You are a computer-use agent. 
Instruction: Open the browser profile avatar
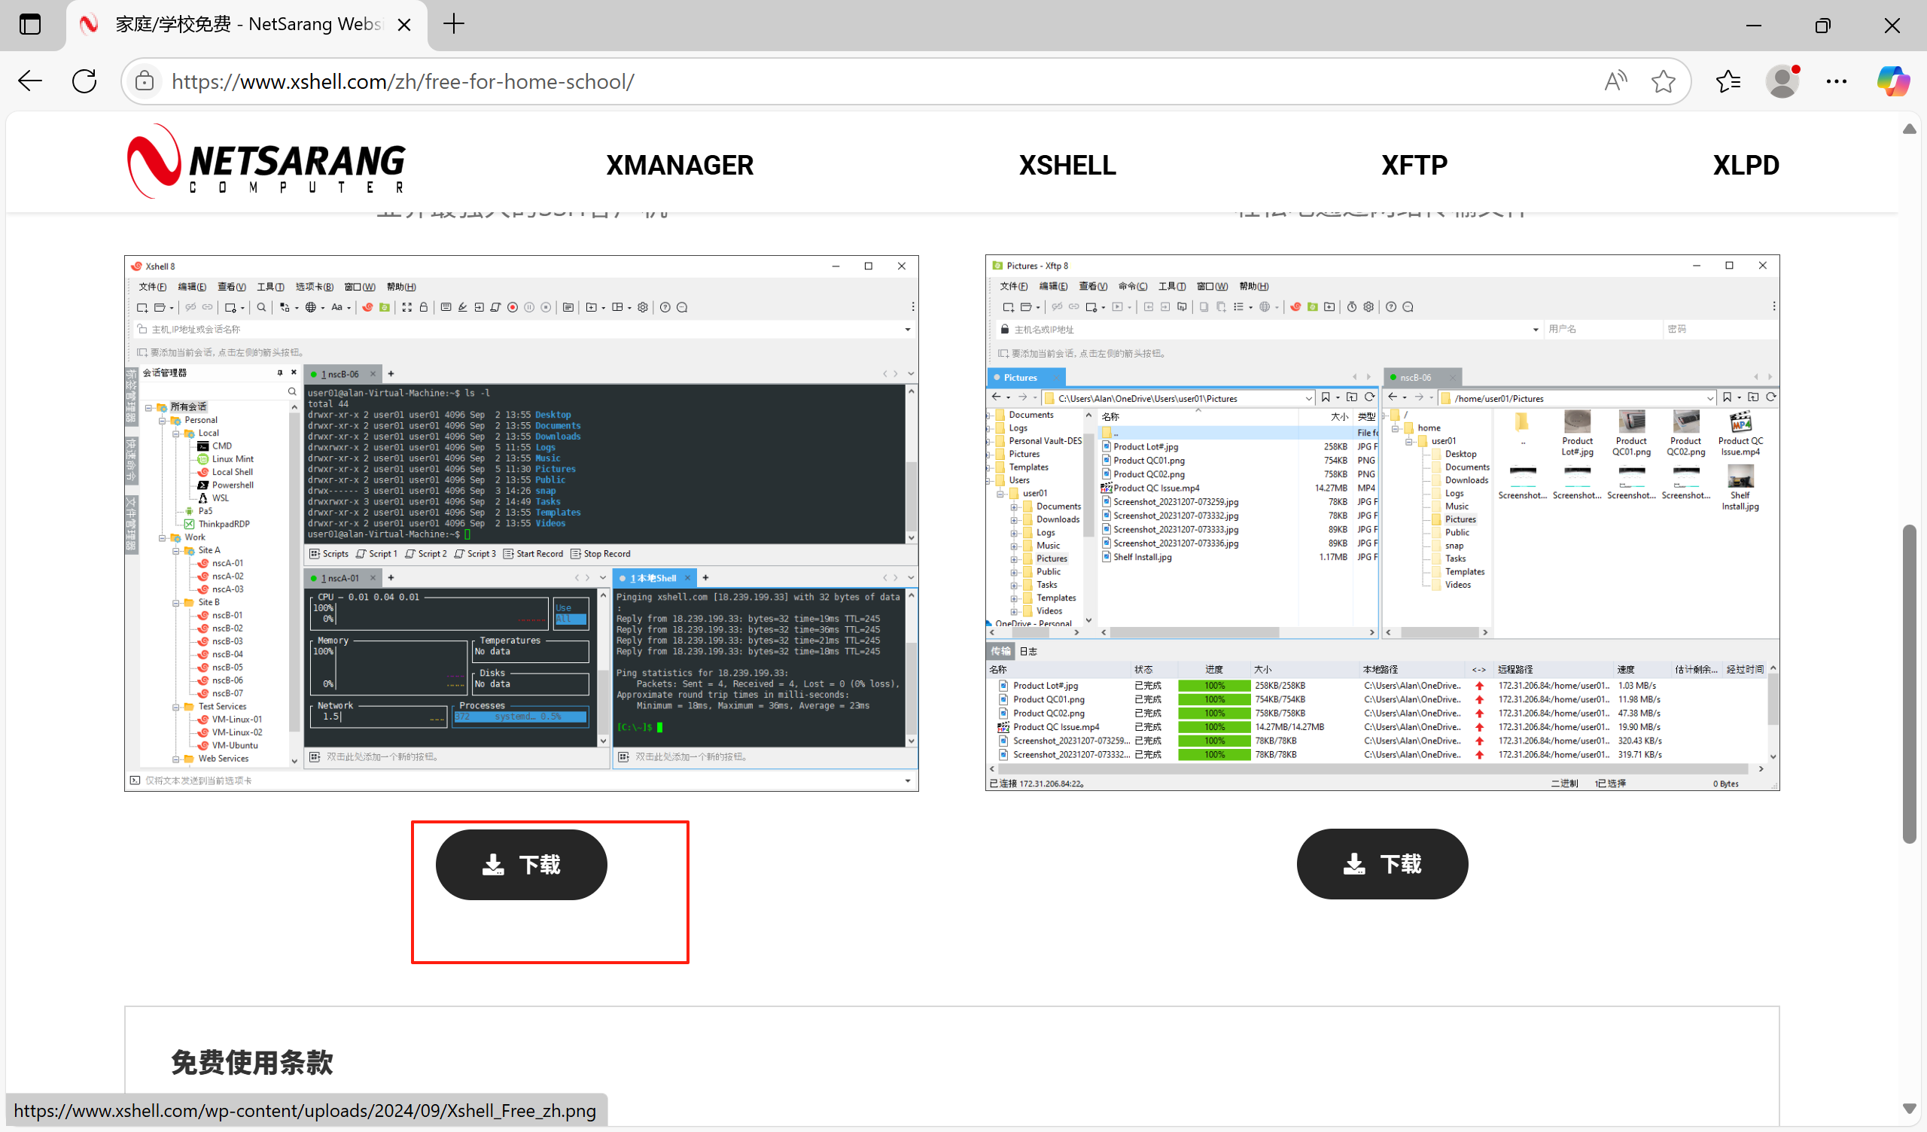click(x=1782, y=81)
